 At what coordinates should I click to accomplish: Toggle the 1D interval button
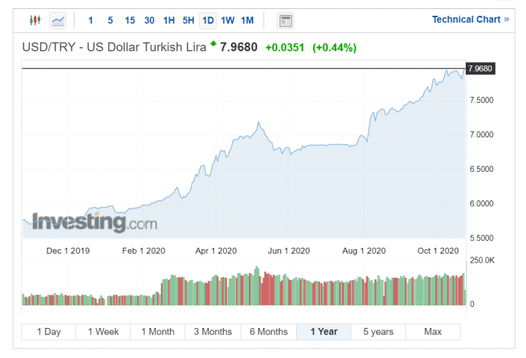click(208, 20)
